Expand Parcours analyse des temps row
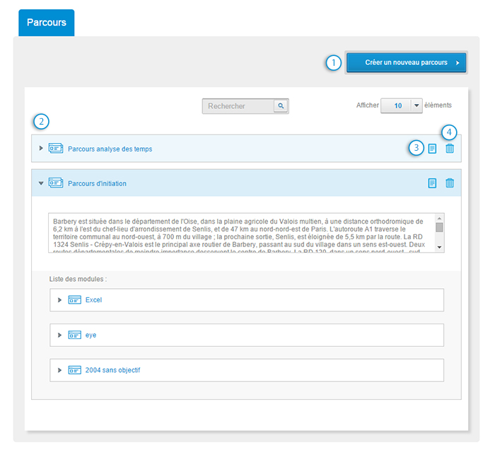The image size is (495, 458). click(41, 148)
